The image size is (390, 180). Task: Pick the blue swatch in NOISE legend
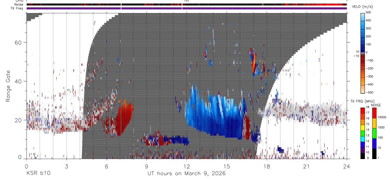tap(374, 143)
